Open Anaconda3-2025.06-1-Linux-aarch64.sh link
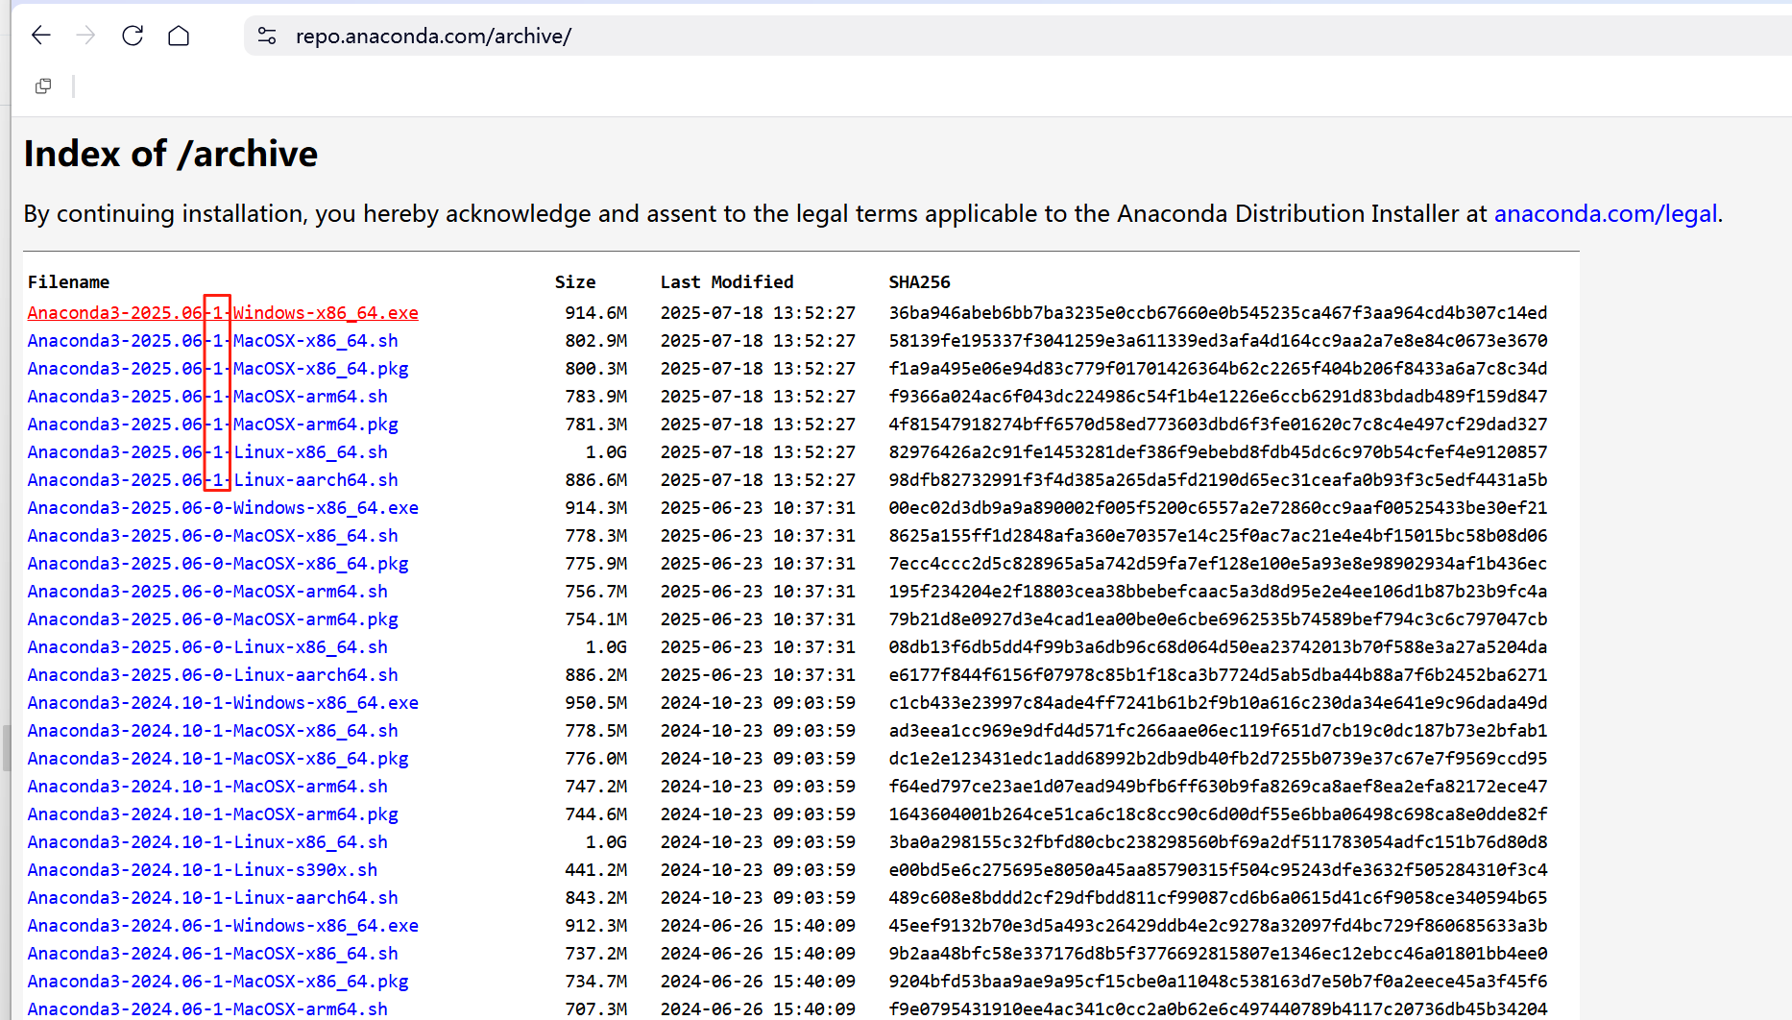 [x=212, y=479]
